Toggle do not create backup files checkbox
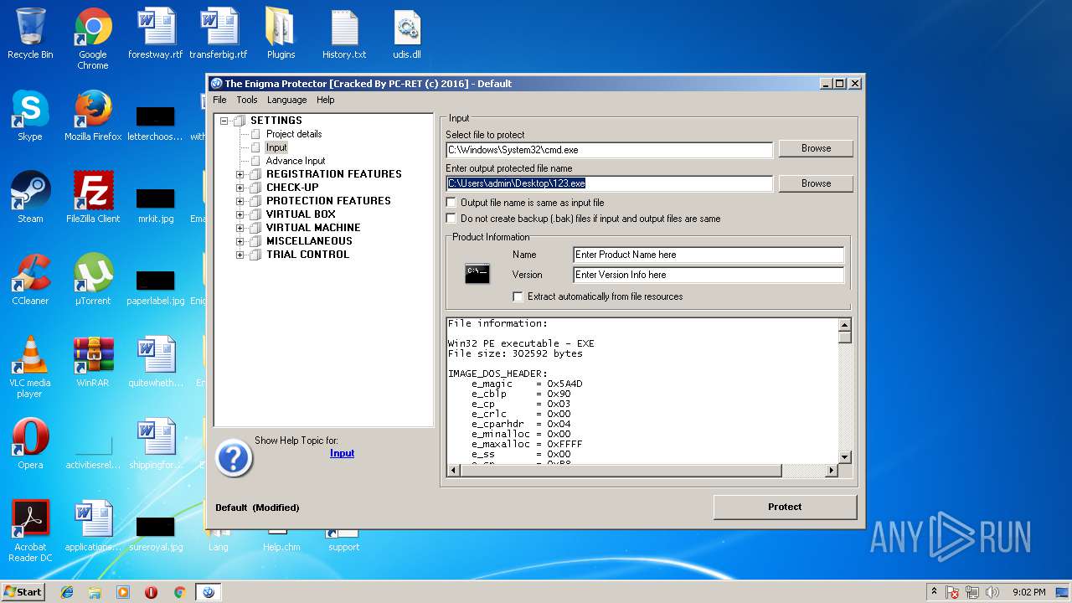 pos(452,219)
